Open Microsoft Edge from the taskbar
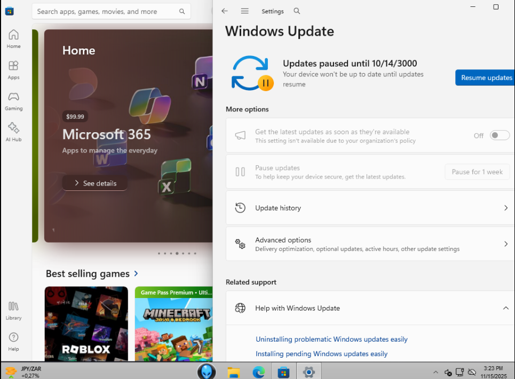The width and height of the screenshot is (515, 379). [258, 372]
